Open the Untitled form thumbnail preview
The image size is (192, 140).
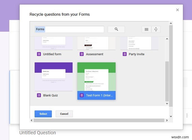pyautogui.click(x=53, y=43)
